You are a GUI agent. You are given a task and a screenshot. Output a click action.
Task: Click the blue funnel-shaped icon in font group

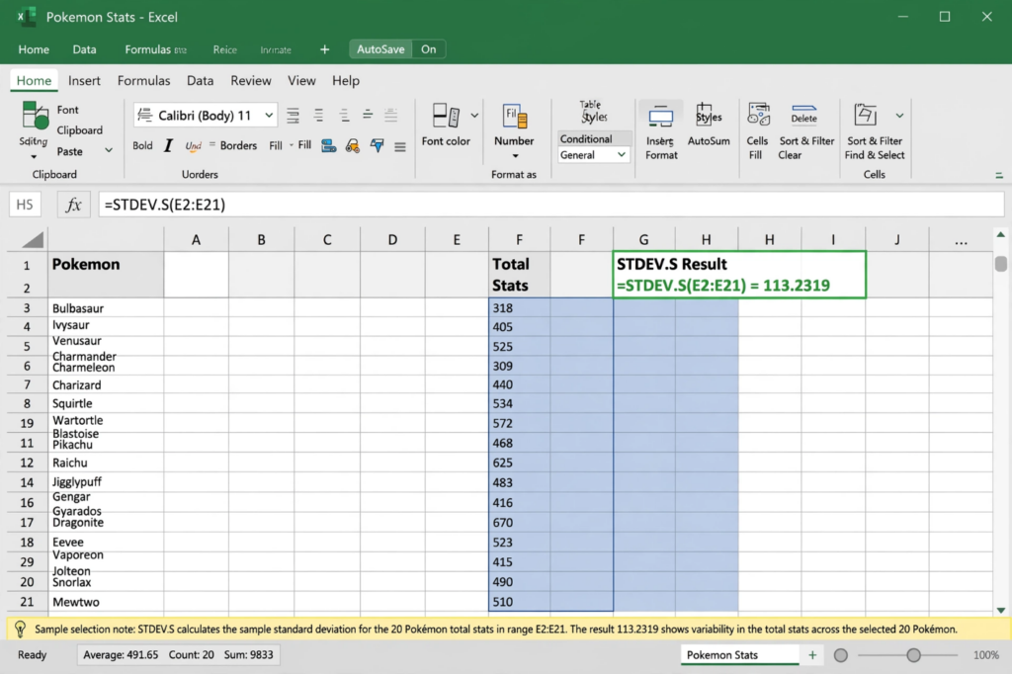coord(377,146)
